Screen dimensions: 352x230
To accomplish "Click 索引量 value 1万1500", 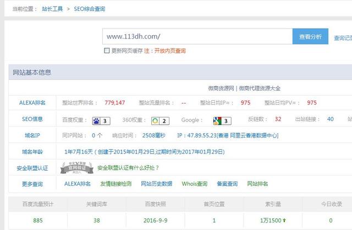I will point(271,220).
